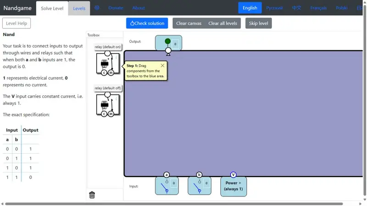Click the c connector on default-off relay

pos(104,114)
